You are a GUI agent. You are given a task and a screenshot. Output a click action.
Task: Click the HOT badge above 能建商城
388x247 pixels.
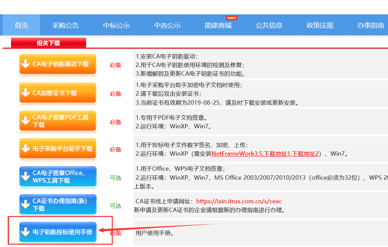click(x=232, y=18)
